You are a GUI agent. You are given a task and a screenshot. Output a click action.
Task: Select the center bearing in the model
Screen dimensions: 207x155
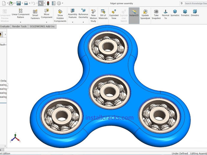click(x=110, y=92)
